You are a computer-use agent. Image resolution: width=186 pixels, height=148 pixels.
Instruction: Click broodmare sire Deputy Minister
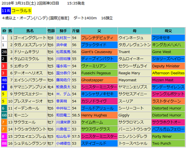[168, 66]
